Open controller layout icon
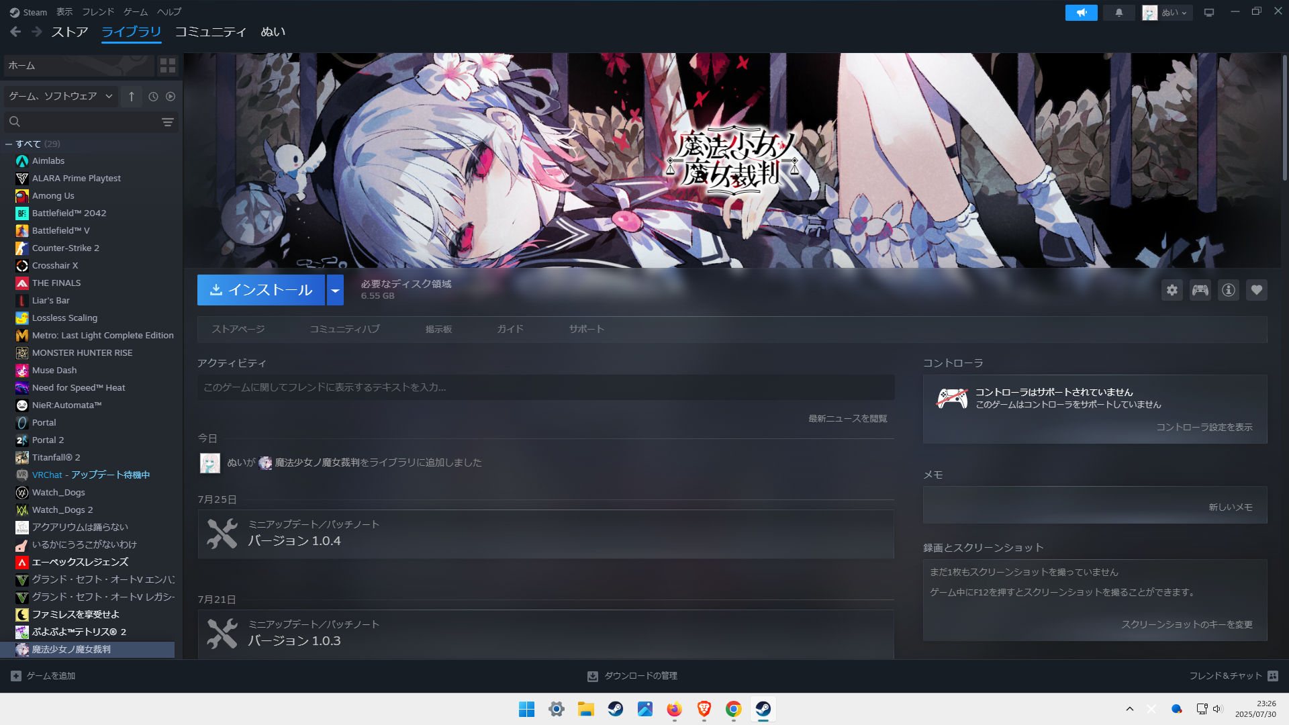The image size is (1289, 725). [x=1200, y=290]
